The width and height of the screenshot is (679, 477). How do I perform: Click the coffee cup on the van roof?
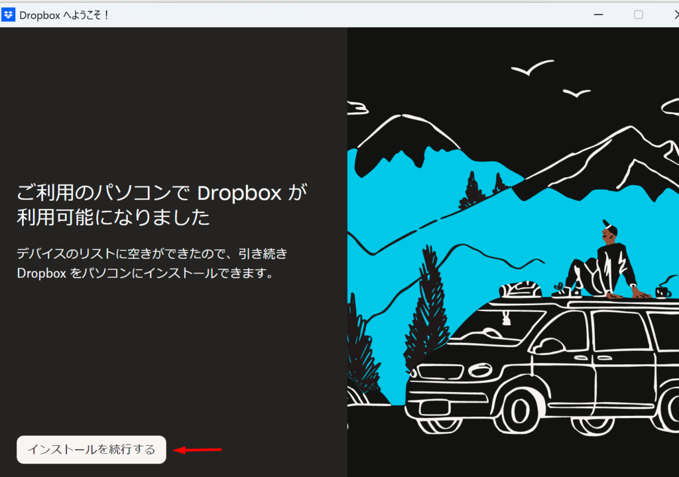(x=662, y=292)
